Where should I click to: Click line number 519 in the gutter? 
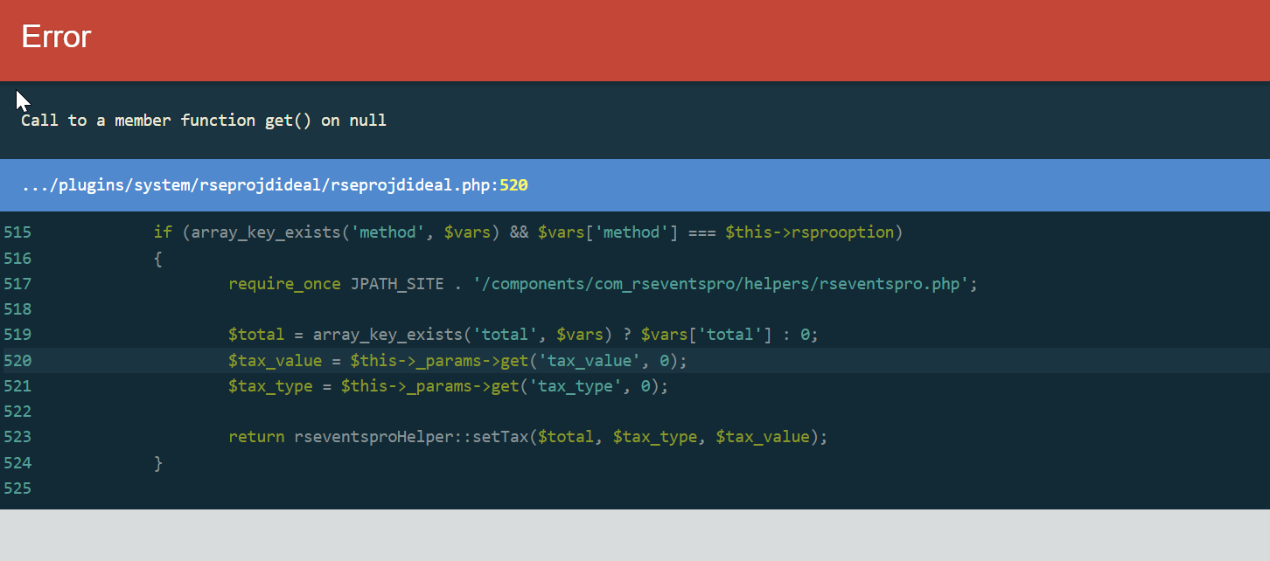pos(17,335)
